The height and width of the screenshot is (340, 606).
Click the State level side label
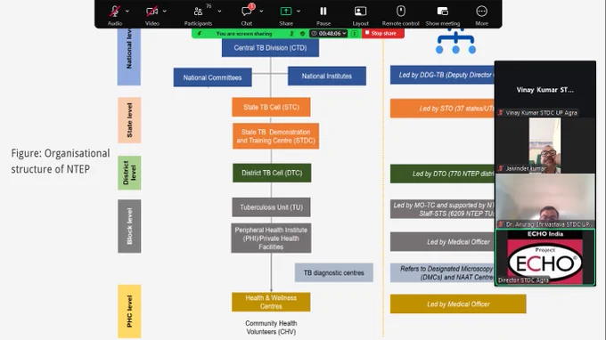(129, 120)
